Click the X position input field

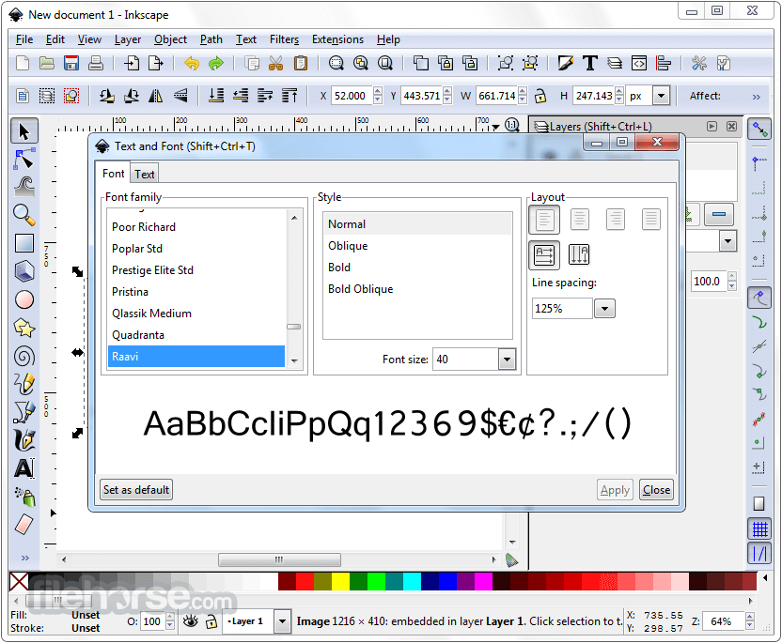click(x=352, y=96)
